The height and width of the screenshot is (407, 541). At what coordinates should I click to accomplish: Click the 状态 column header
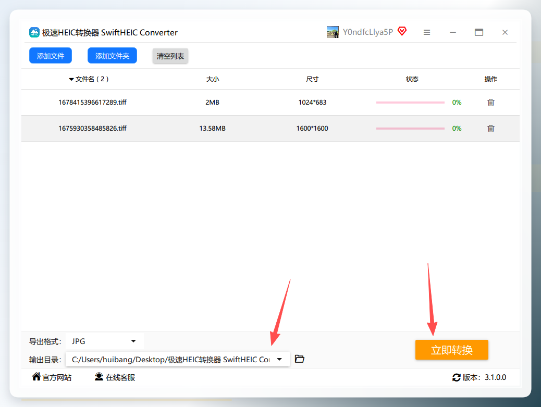click(x=412, y=79)
